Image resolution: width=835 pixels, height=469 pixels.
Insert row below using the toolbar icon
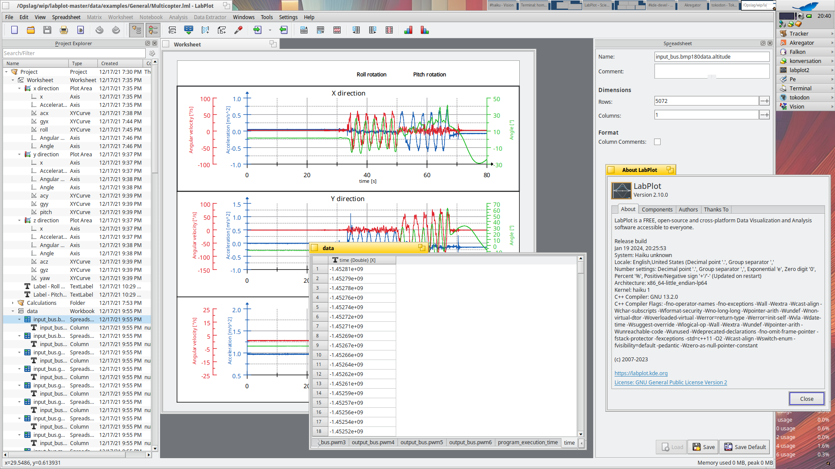tap(321, 30)
